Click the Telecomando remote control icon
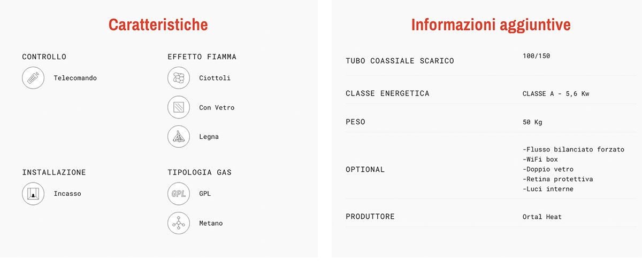Viewport: 642px width, 262px height. [x=33, y=78]
